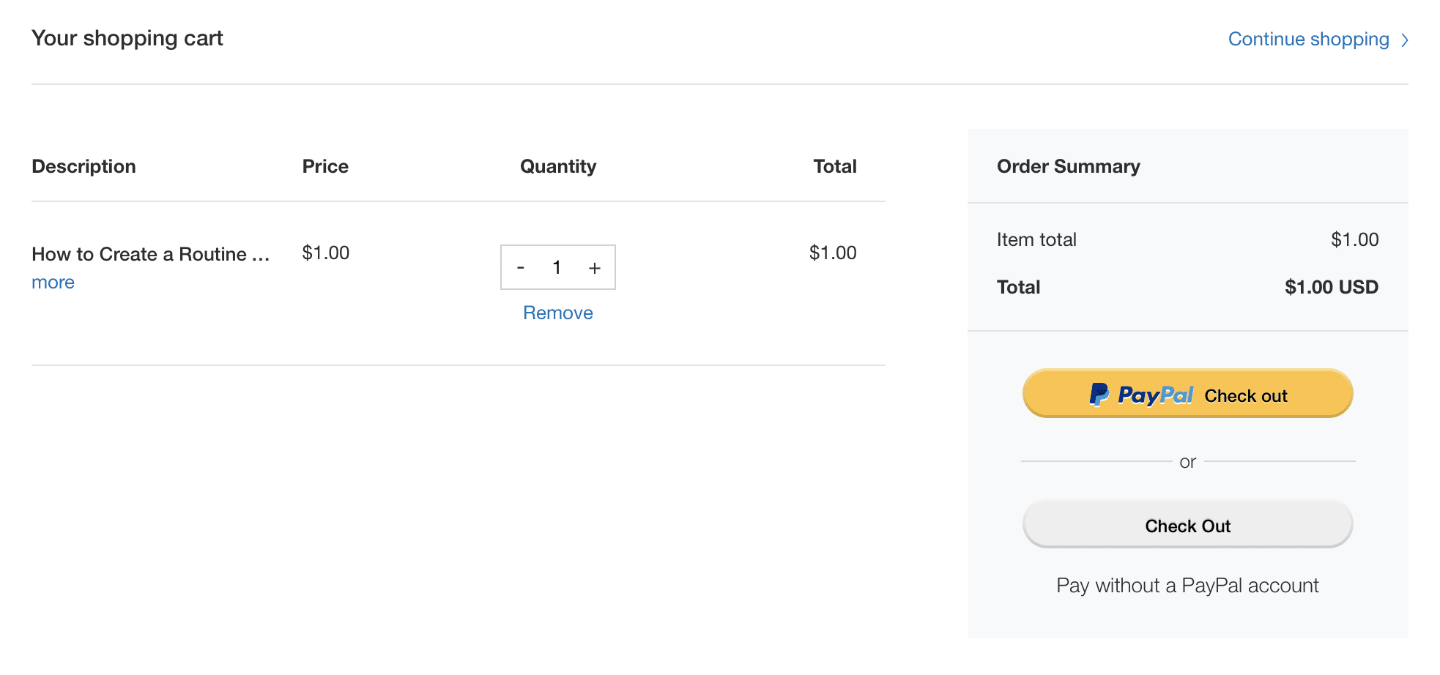The image size is (1440, 675).
Task: Click the Check Out button
Action: coord(1187,524)
